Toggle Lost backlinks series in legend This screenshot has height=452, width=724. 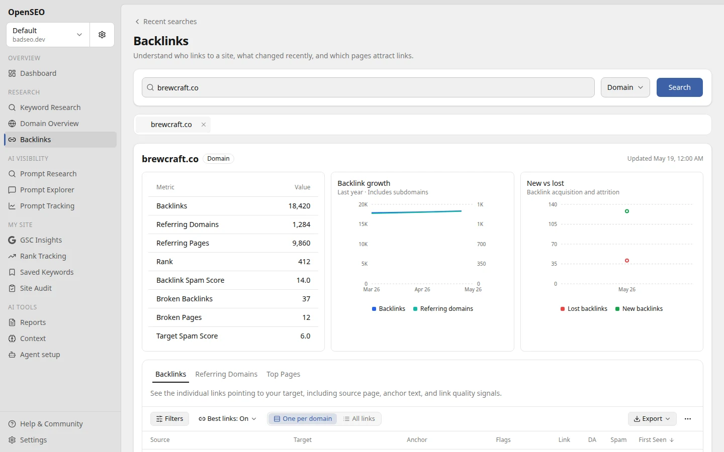click(x=584, y=309)
